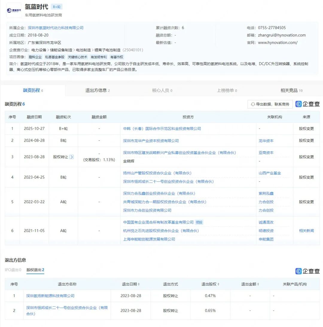
Task: Select the IPO退出 sub-tab
Action: point(13,270)
